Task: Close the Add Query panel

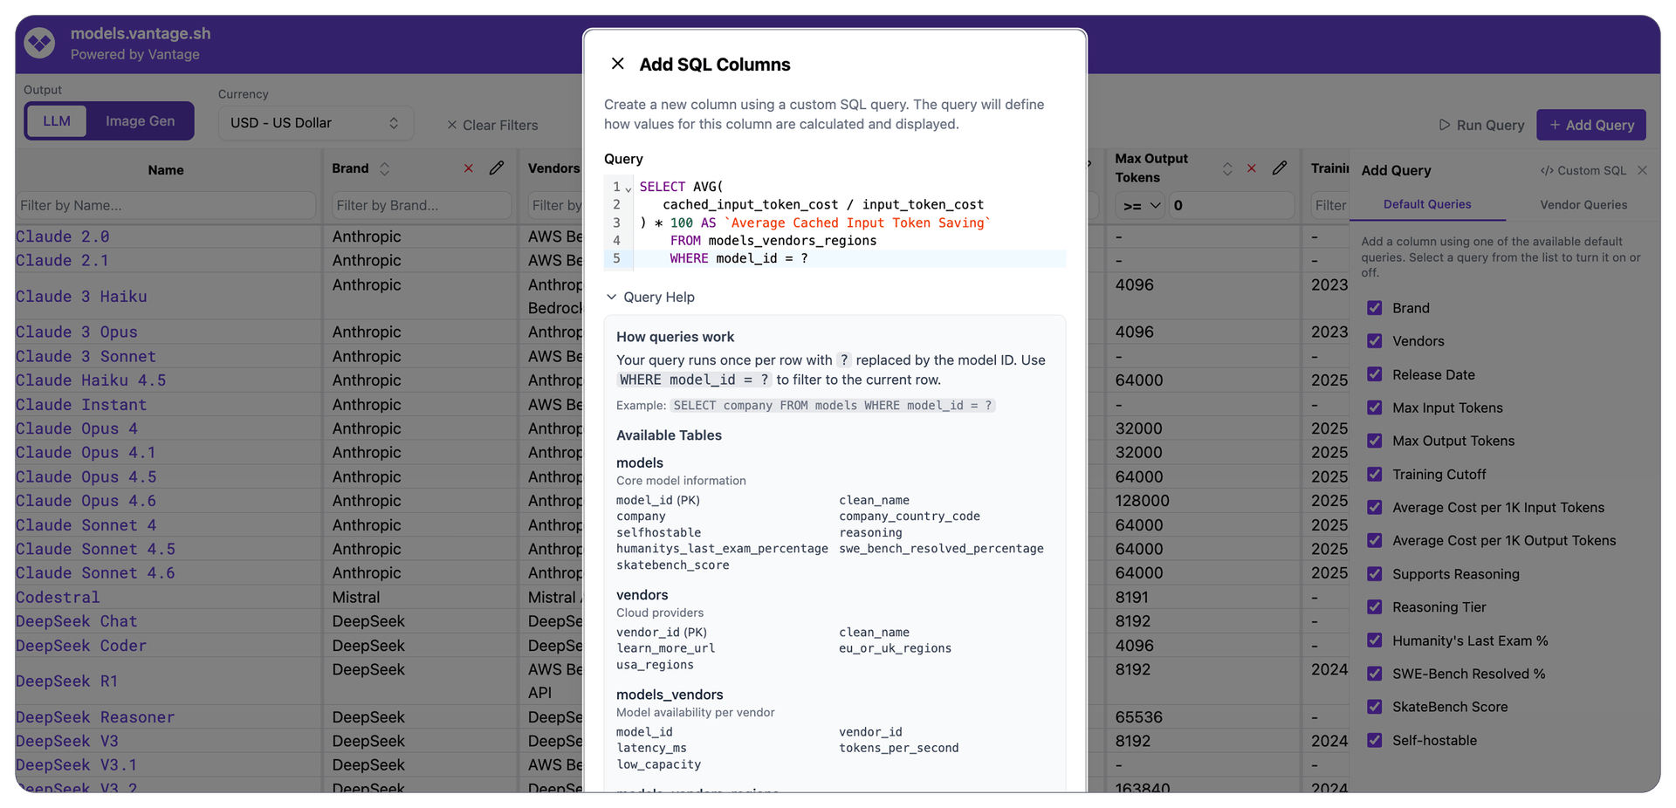Action: (1645, 170)
